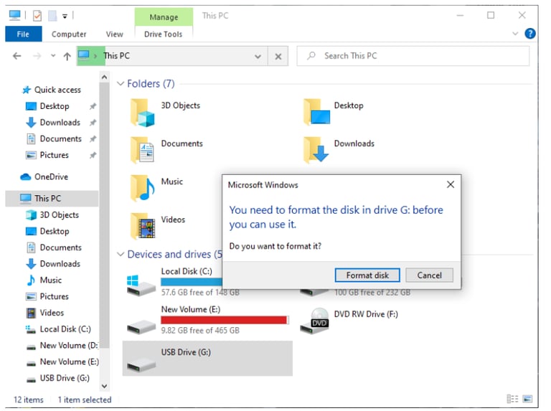551x411 pixels.
Task: Click the '9.82 GB free of 465 GB' text
Action: coord(200,330)
